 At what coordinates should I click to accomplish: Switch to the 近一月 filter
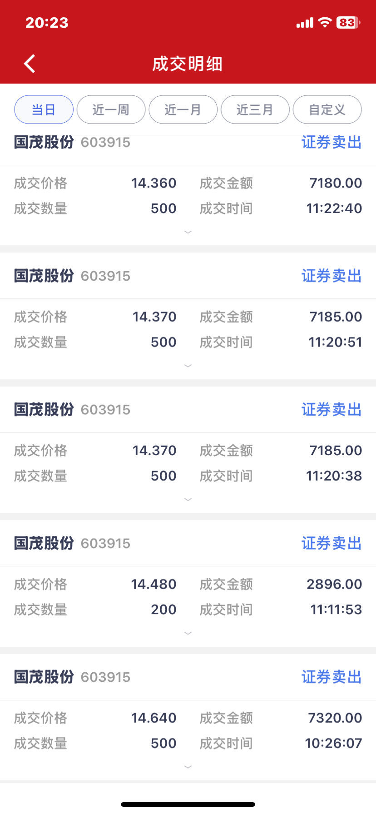[x=183, y=109]
